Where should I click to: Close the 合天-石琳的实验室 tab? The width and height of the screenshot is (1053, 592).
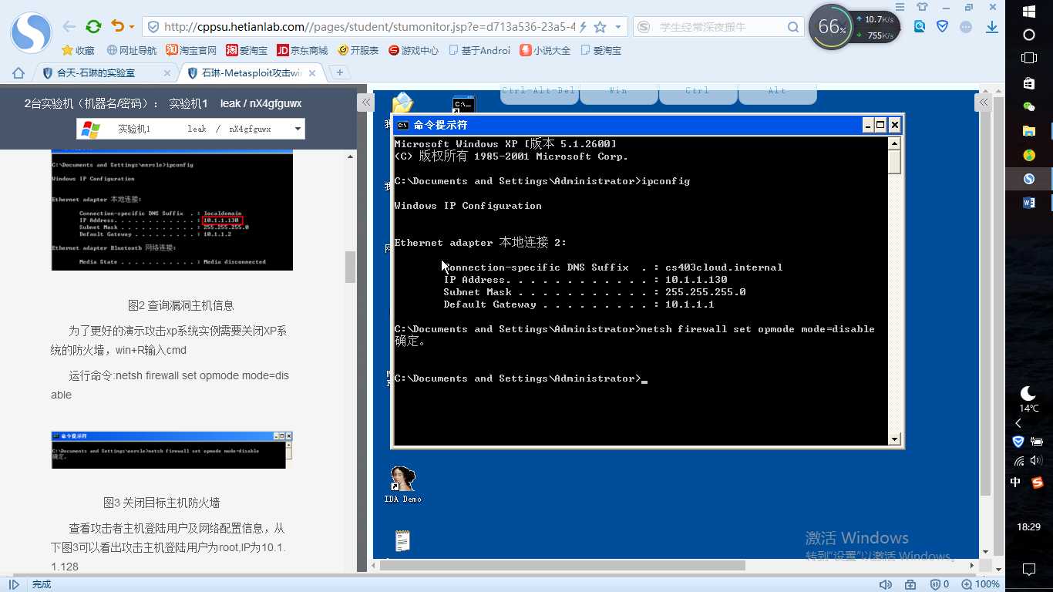(167, 72)
